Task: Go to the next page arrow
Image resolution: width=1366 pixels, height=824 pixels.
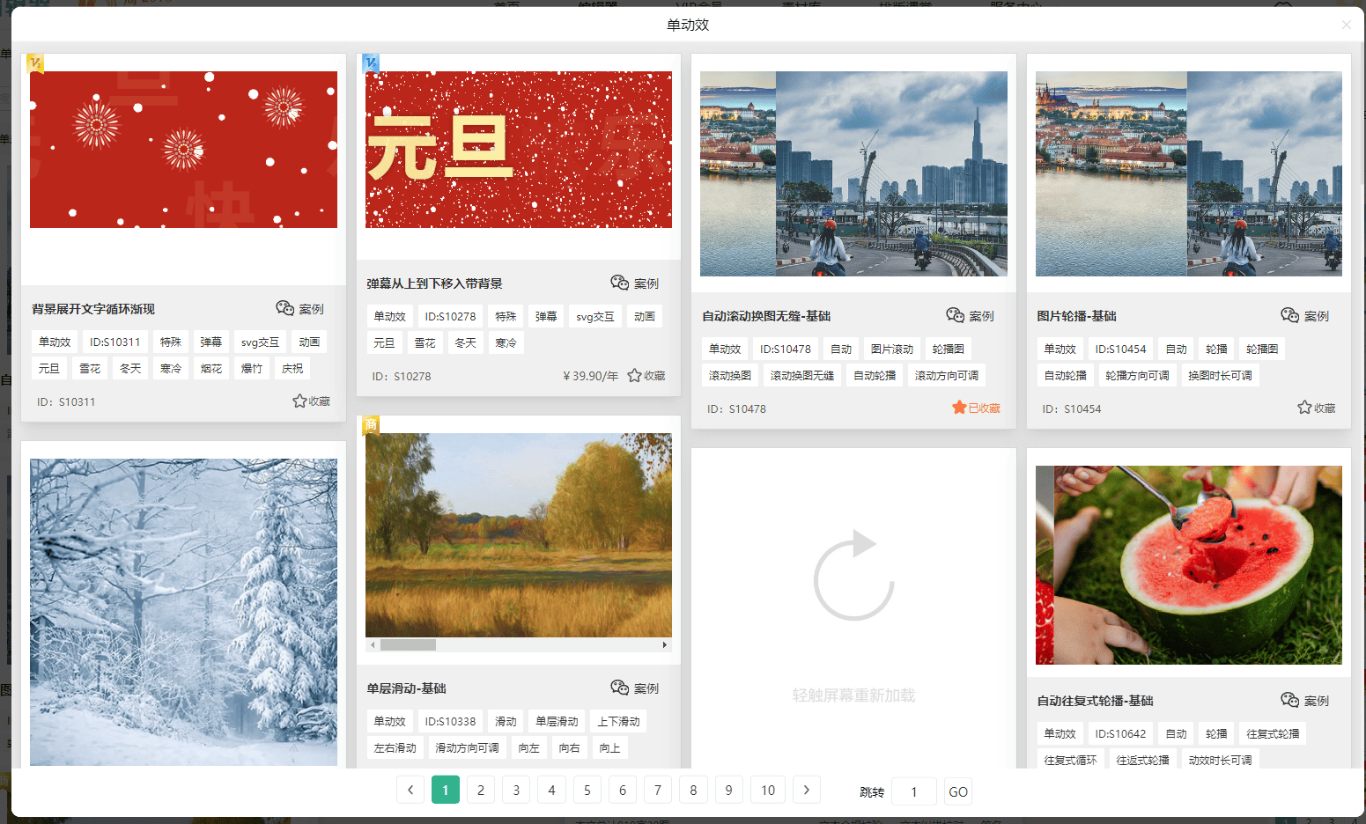Action: click(x=807, y=791)
